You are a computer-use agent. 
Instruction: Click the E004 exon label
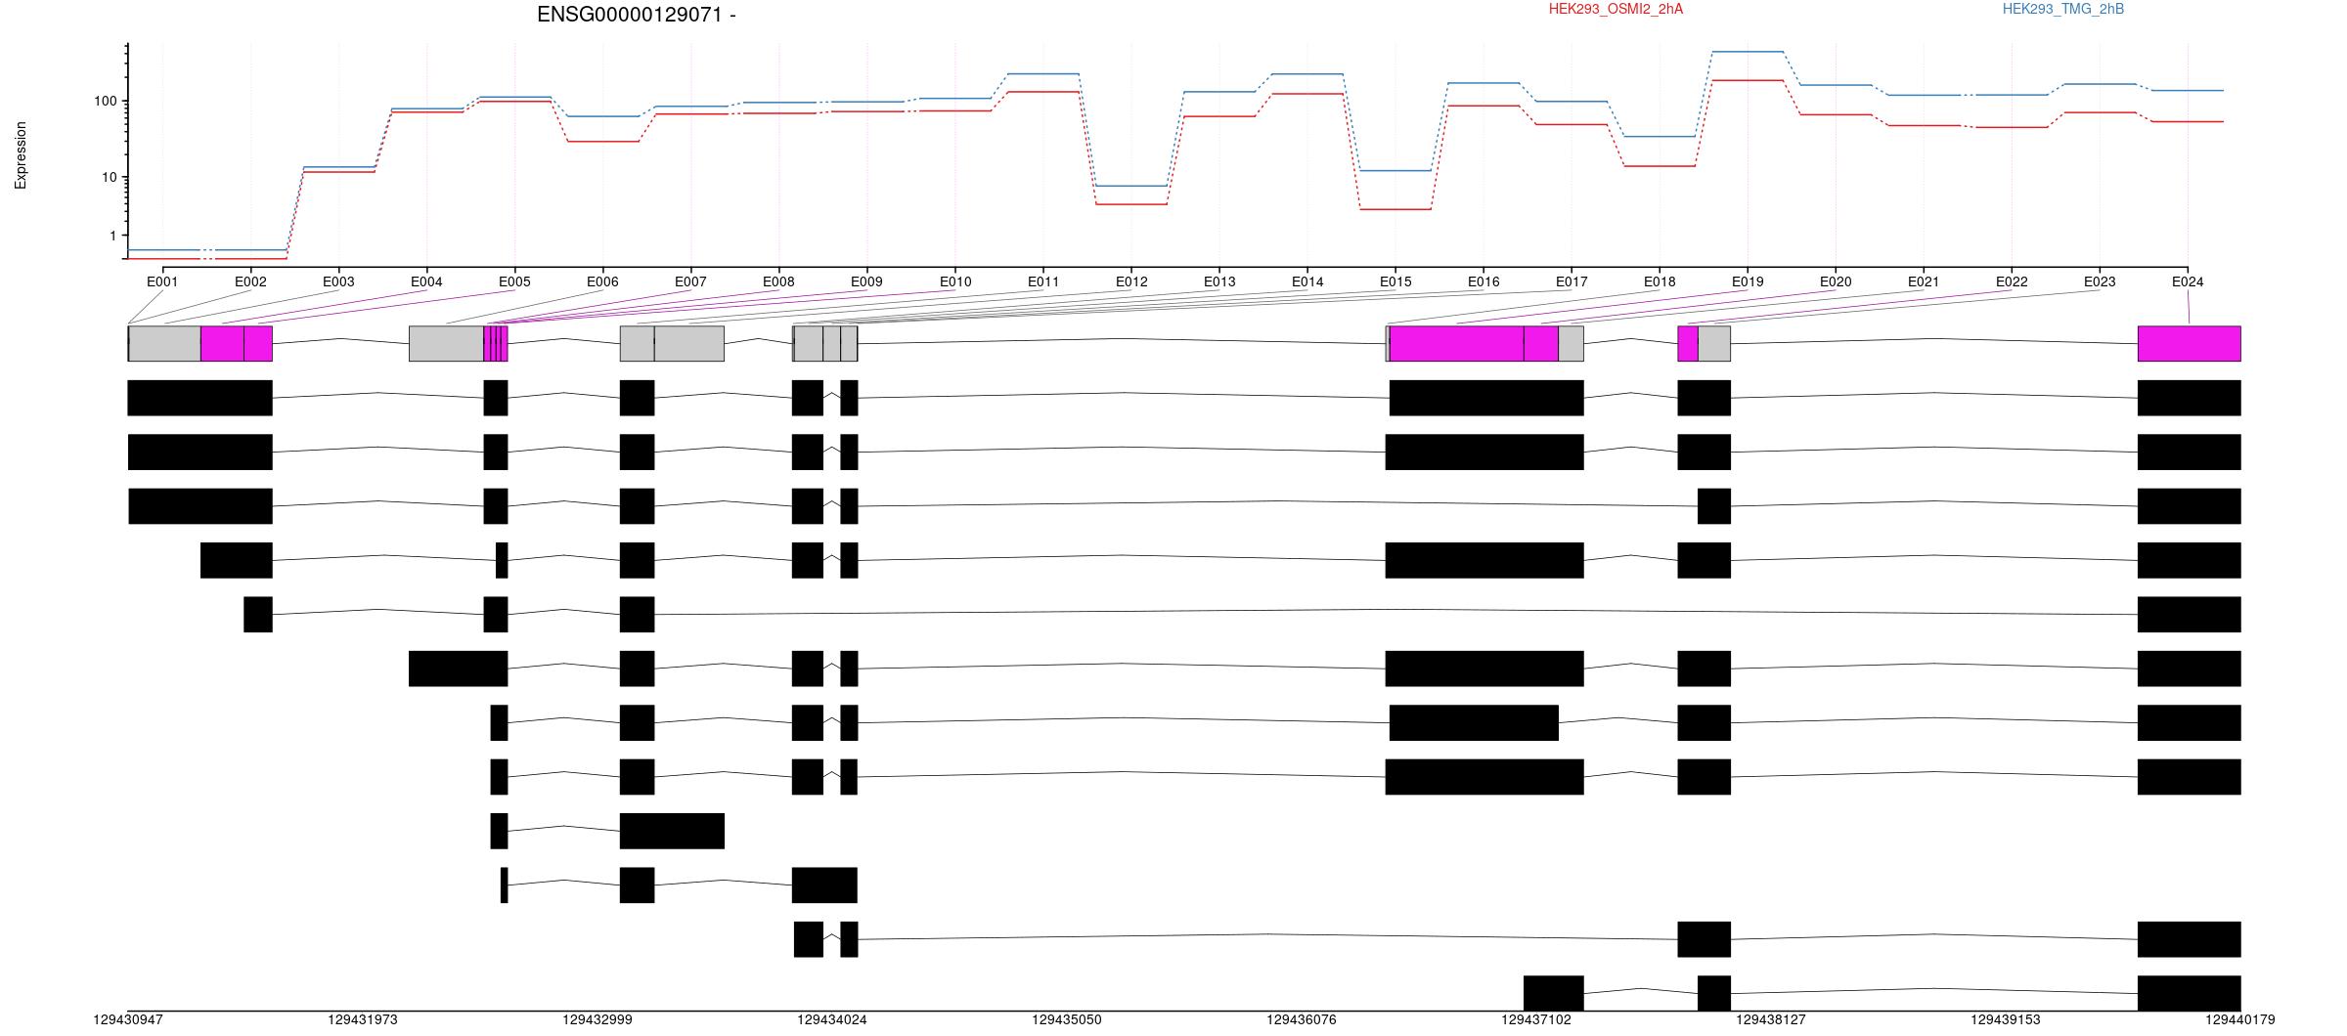point(426,281)
